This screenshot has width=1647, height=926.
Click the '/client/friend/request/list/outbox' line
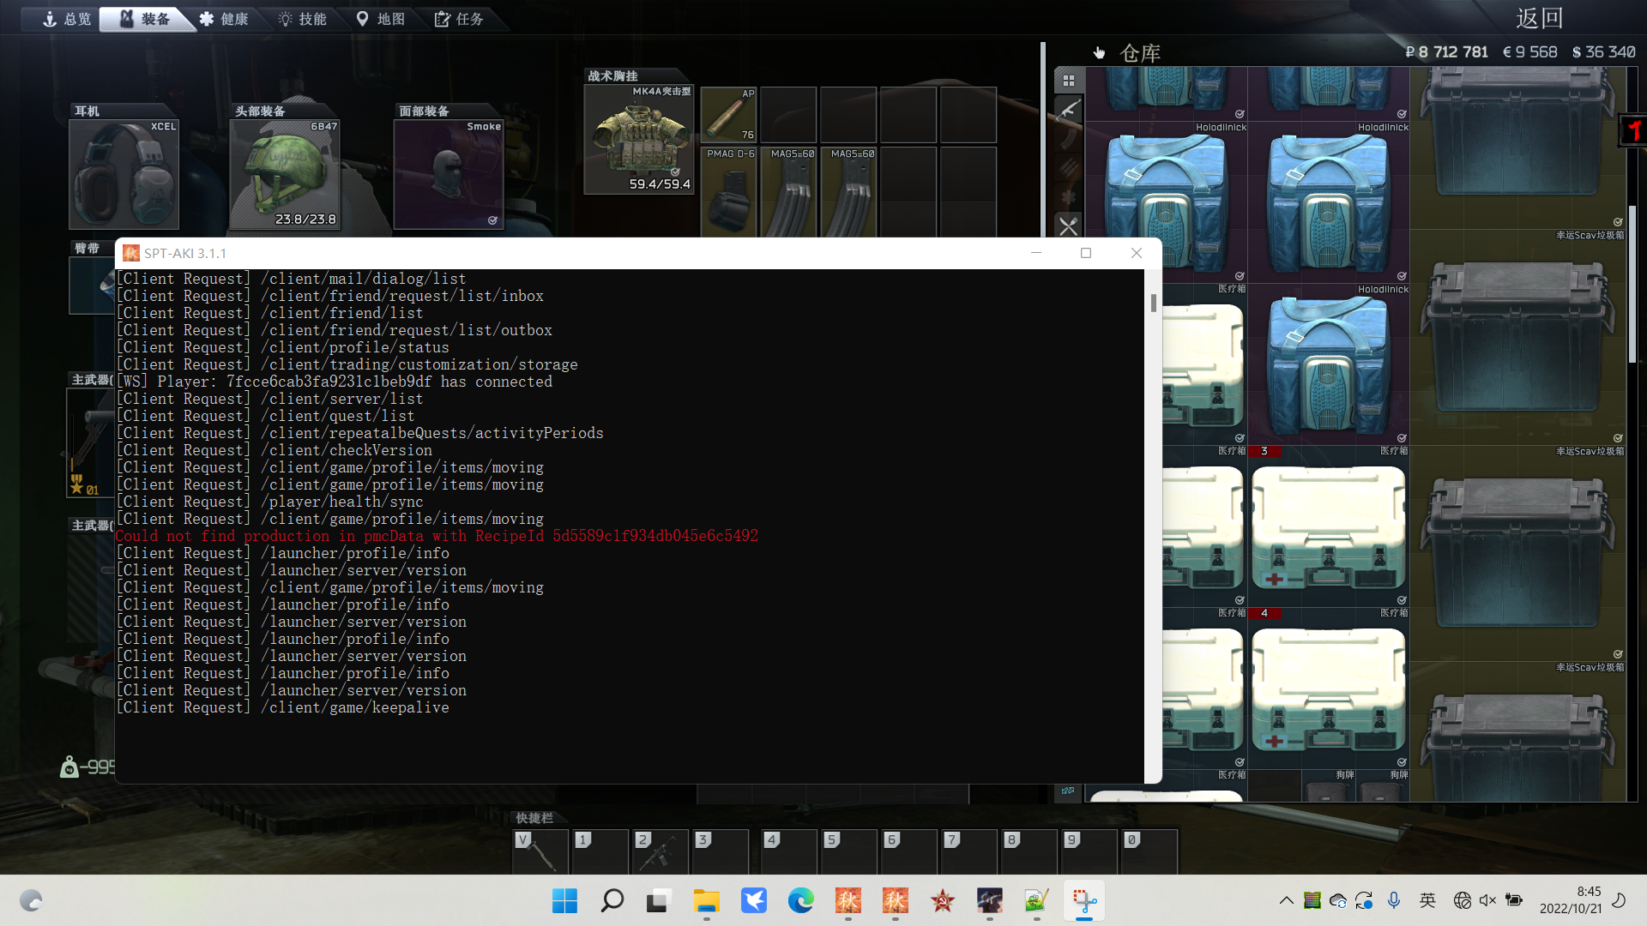click(335, 330)
